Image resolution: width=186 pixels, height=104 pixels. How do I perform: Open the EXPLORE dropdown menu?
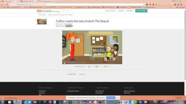(130, 11)
